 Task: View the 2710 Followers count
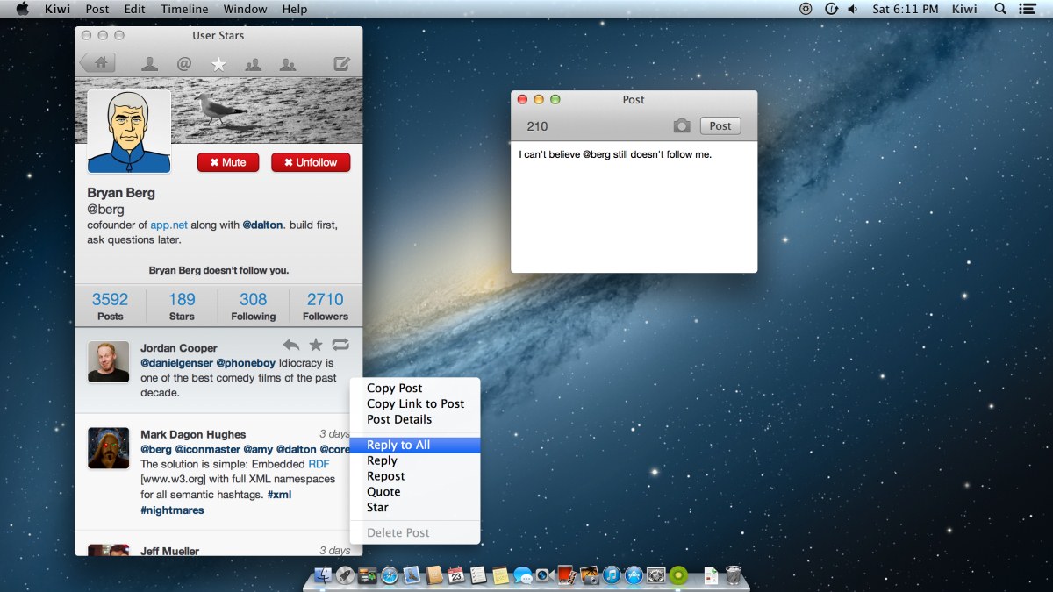point(326,307)
